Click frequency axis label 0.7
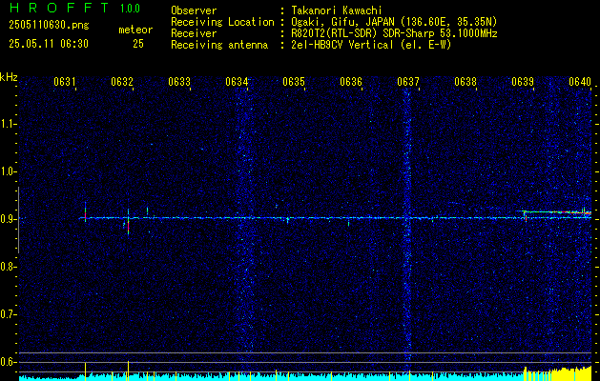The height and width of the screenshot is (381, 600). [x=7, y=314]
